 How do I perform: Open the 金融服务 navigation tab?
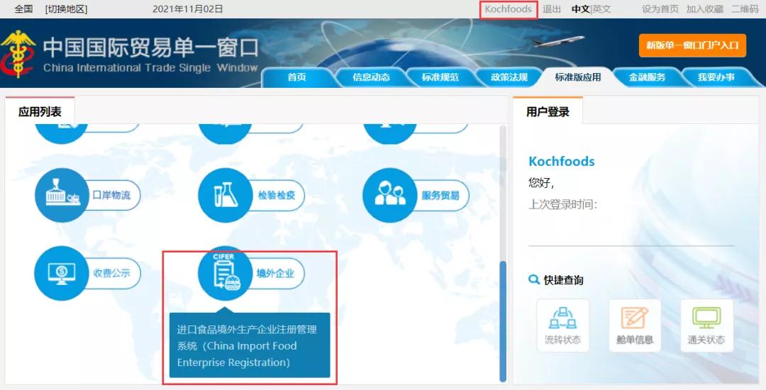point(647,77)
